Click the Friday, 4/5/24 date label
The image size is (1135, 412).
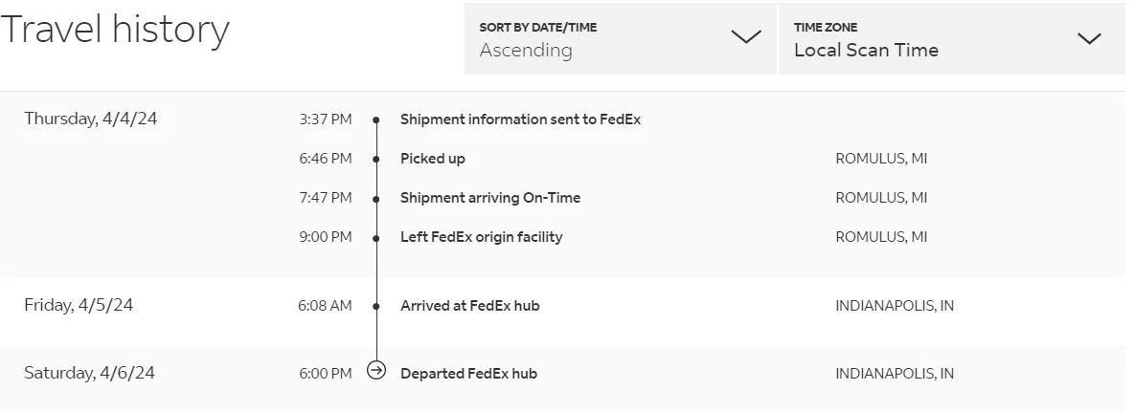(79, 305)
